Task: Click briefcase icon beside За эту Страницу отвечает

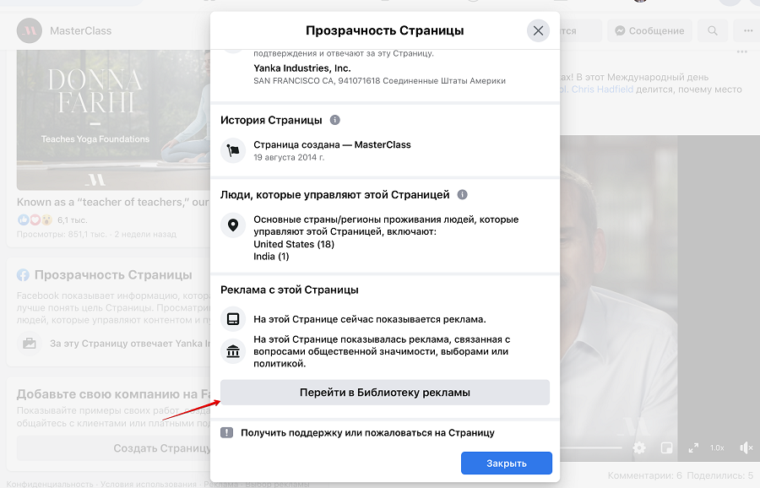Action: click(29, 344)
